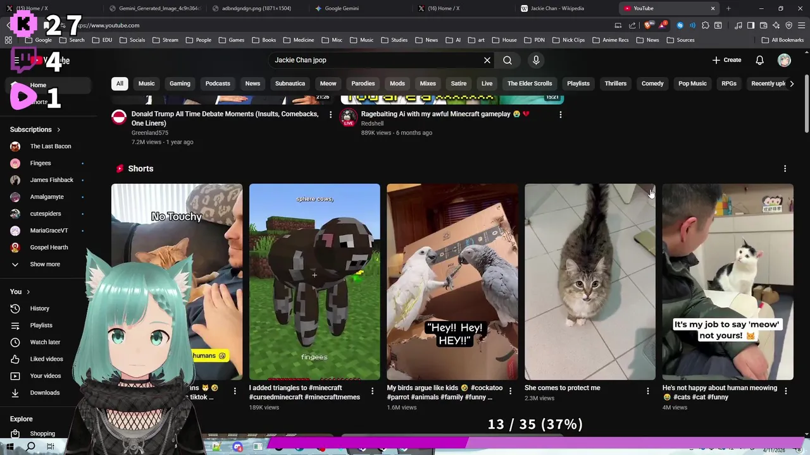This screenshot has width=810, height=455.
Task: Click the Shazam extension icon
Action: pos(680,25)
